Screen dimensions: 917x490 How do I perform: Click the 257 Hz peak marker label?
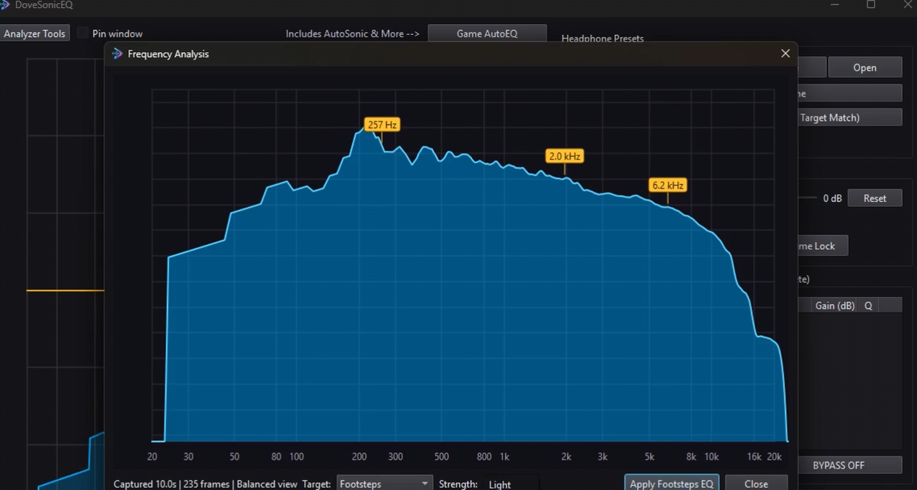pyautogui.click(x=382, y=125)
